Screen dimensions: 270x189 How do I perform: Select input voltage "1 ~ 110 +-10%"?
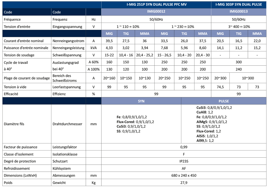point(128,27)
